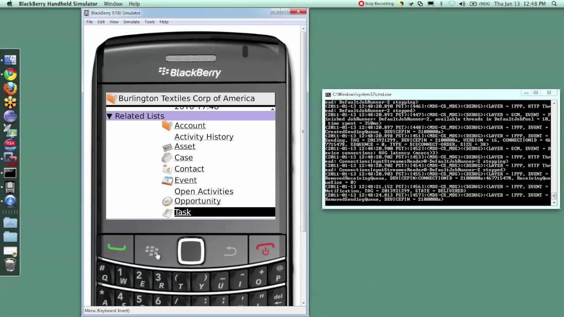Open the Trash in the dock
Image resolution: width=564 pixels, height=317 pixels.
(10, 265)
